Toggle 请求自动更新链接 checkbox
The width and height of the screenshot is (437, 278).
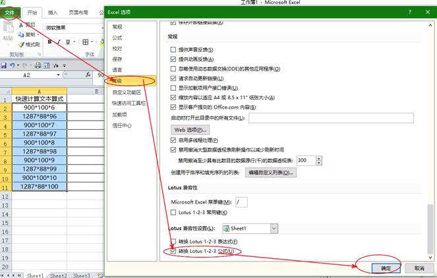(173, 78)
